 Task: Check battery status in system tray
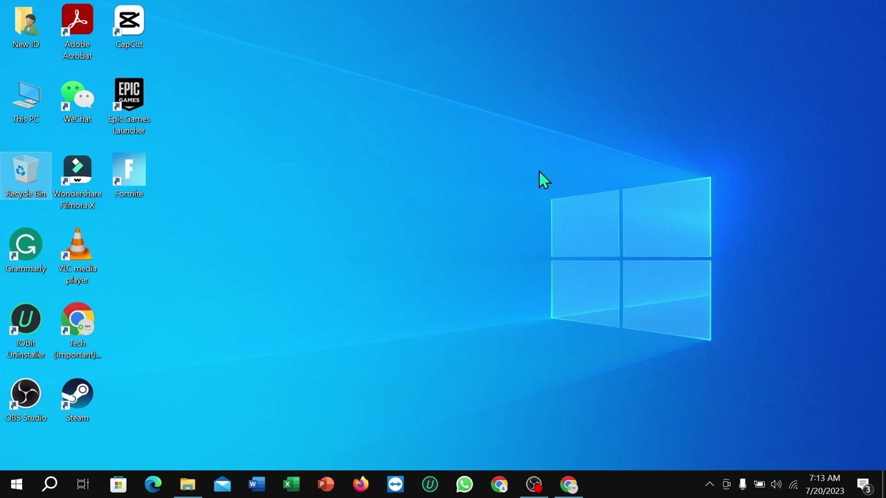(x=759, y=484)
